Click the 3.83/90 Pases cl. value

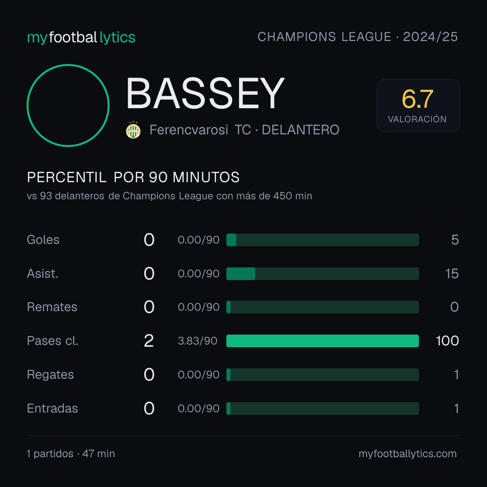tap(198, 341)
